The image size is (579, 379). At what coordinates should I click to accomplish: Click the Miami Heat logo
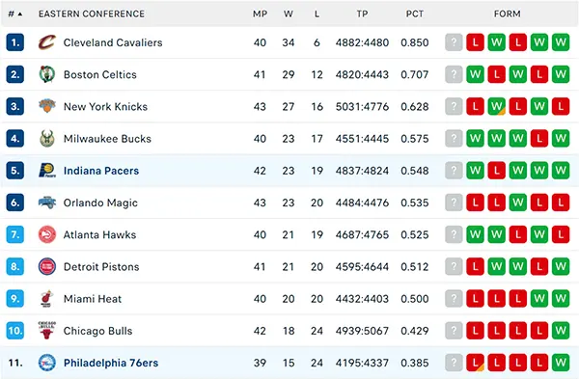click(x=47, y=299)
